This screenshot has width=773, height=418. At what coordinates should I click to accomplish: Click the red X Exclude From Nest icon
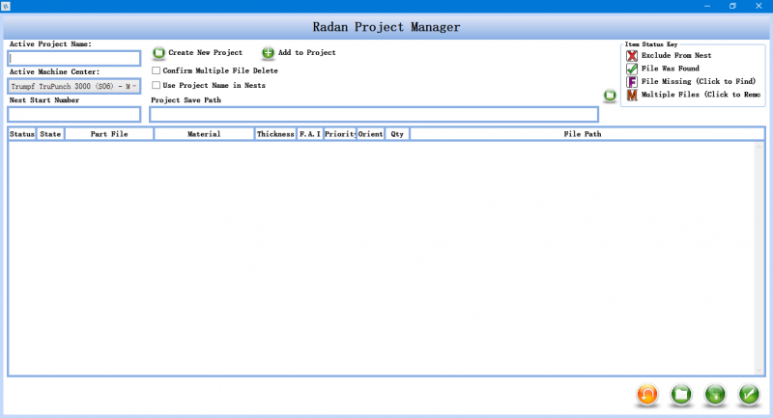[632, 56]
